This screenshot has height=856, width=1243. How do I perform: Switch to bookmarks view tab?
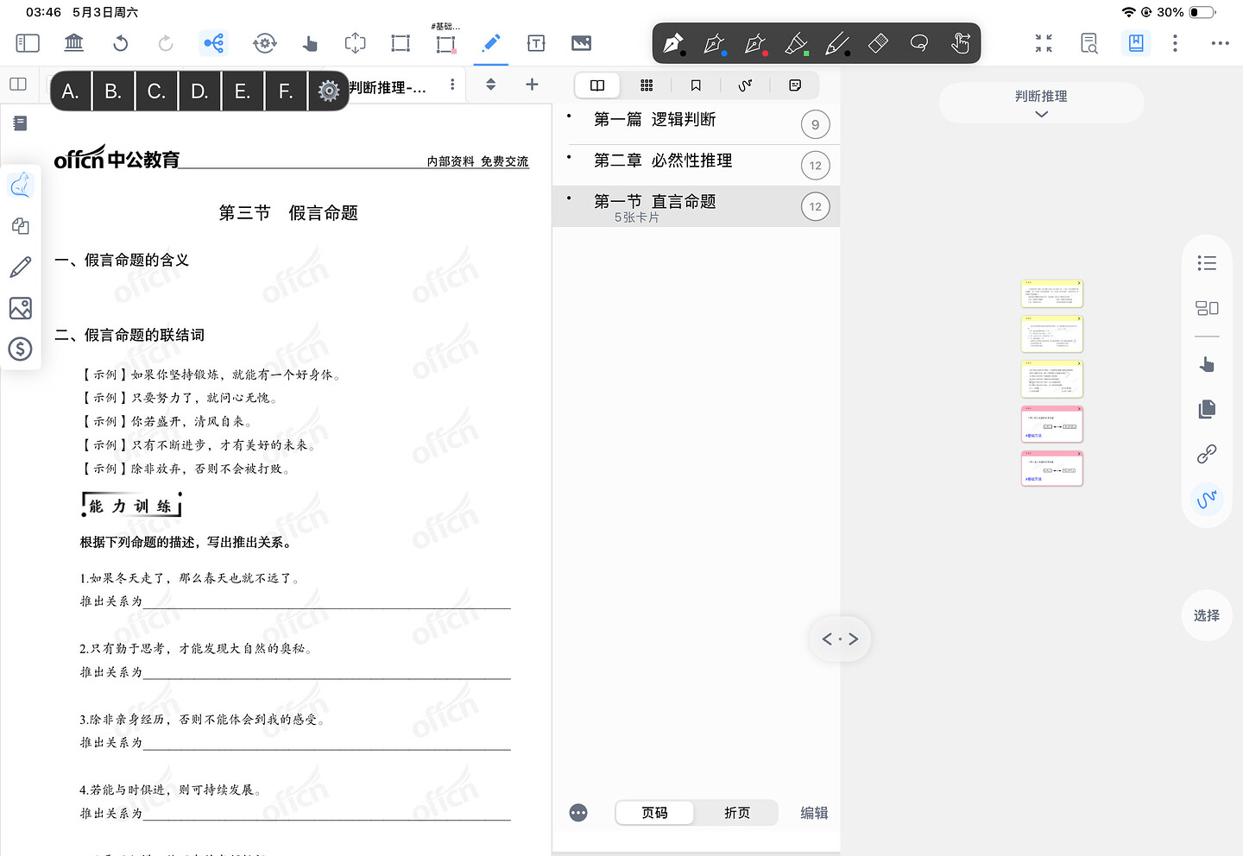(696, 85)
